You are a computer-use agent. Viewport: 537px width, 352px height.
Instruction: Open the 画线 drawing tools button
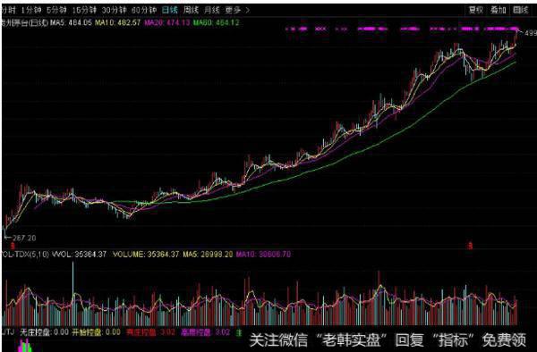pyautogui.click(x=521, y=10)
